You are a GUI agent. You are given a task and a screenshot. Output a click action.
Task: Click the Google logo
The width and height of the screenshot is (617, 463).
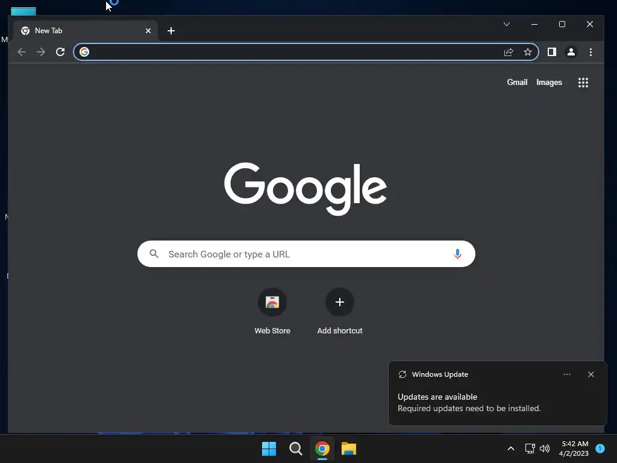305,189
